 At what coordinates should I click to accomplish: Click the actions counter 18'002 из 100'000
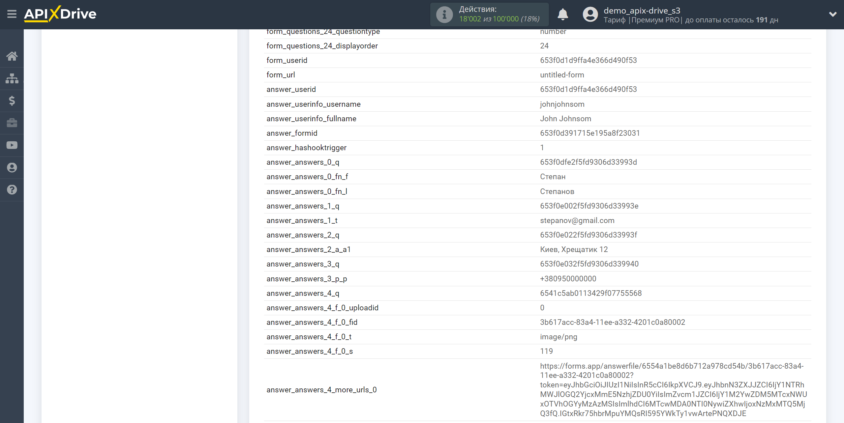(x=499, y=19)
